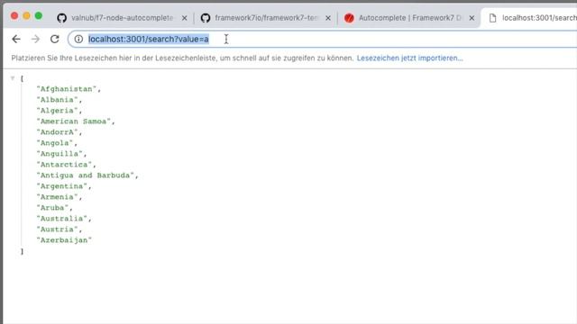Click the yellow minimize window button
Image resolution: width=577 pixels, height=324 pixels.
pos(26,16)
